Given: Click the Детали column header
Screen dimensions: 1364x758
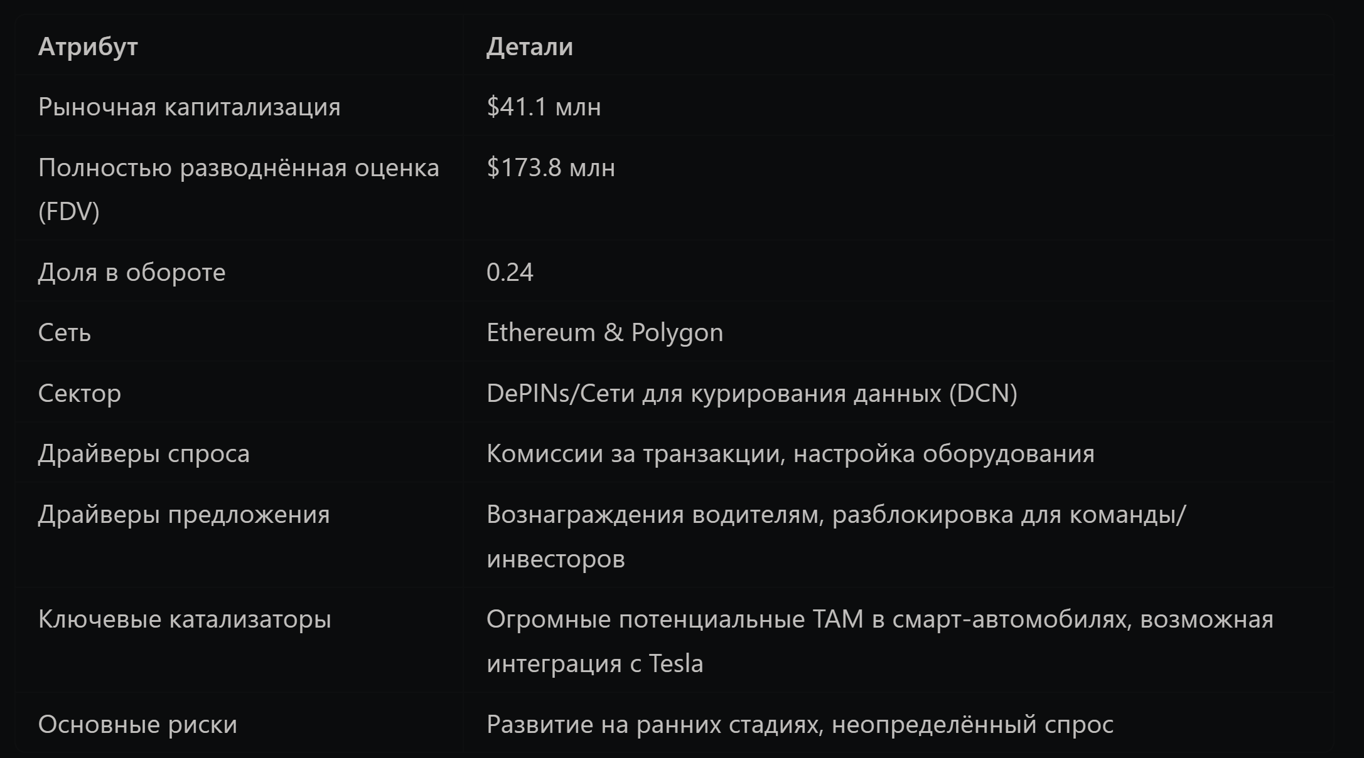Looking at the screenshot, I should [529, 47].
